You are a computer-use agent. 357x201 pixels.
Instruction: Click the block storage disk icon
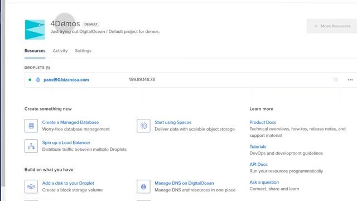point(31,186)
